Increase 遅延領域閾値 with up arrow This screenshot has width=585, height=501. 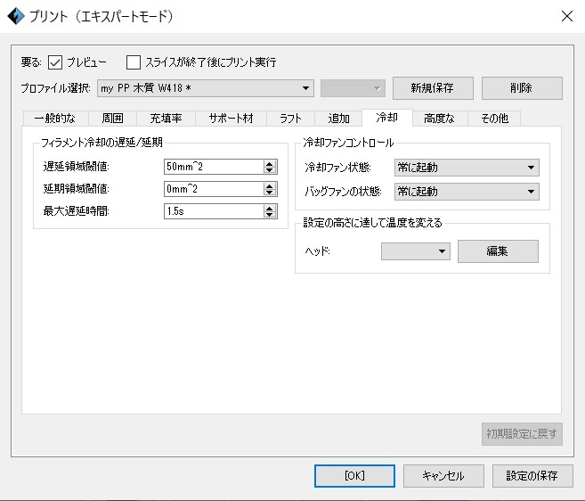pos(270,163)
